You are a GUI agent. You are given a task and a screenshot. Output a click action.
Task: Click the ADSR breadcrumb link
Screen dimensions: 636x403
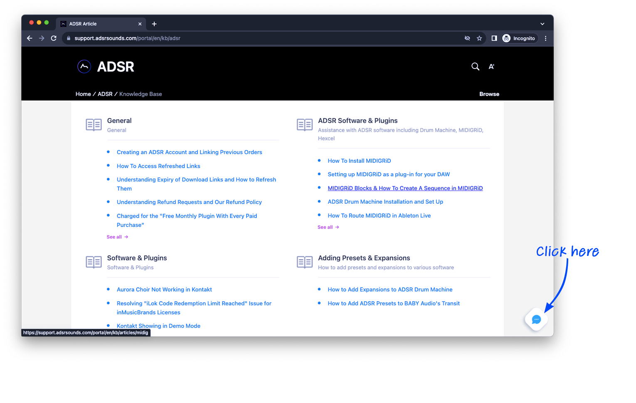click(105, 94)
